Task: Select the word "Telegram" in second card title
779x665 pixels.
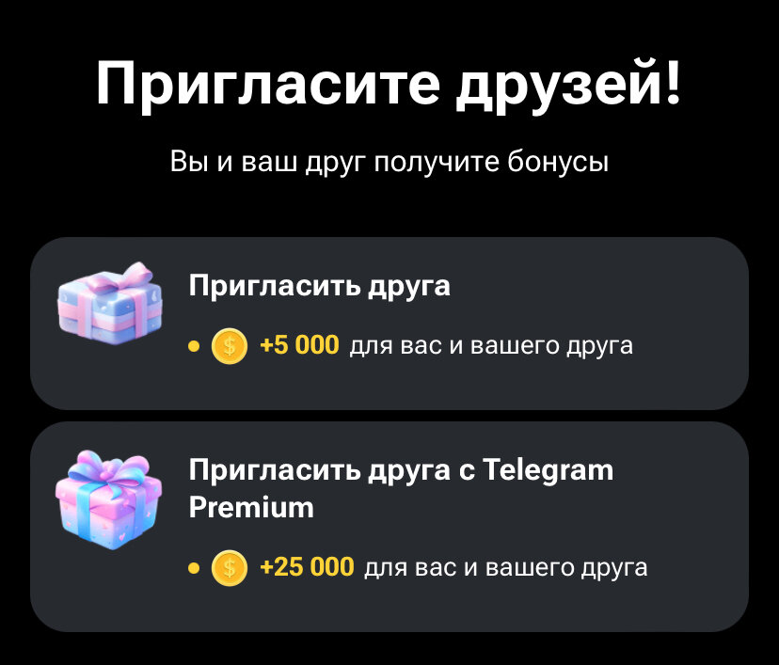Action: [548, 470]
